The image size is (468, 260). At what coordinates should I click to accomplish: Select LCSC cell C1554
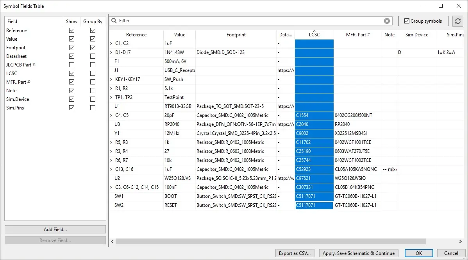pos(314,115)
